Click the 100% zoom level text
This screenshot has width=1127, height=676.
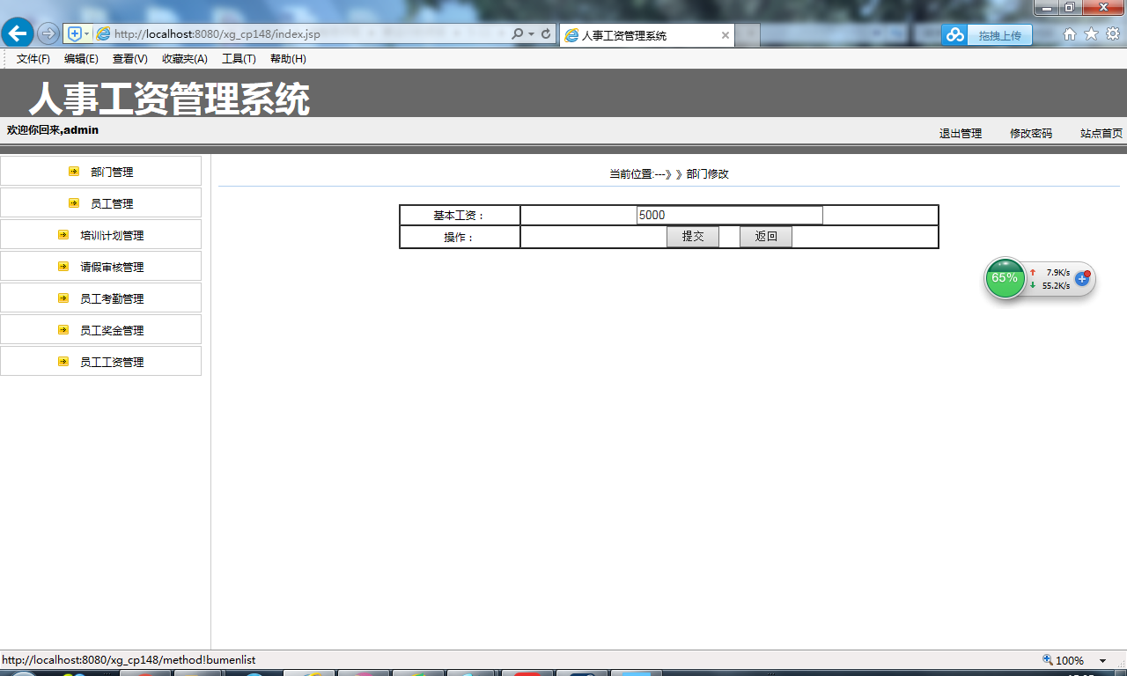(1070, 660)
